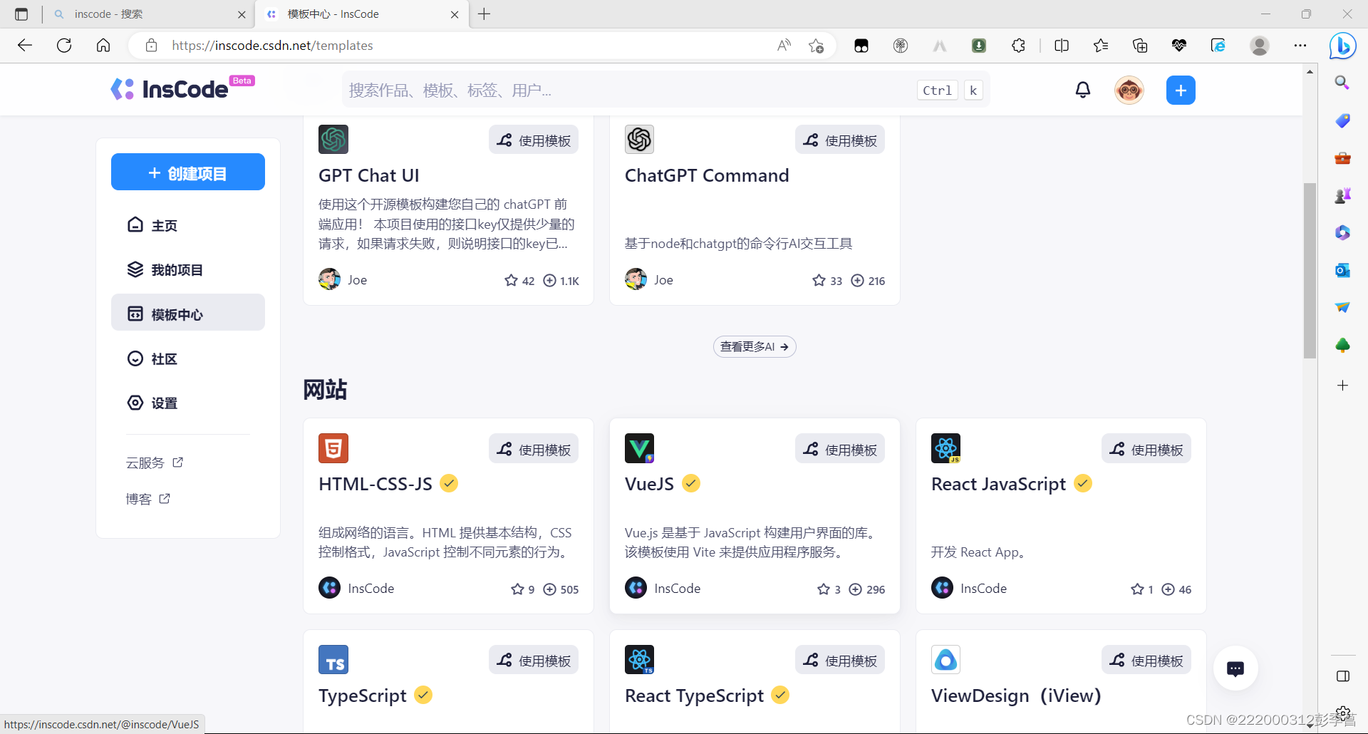
Task: Open 博客 external link
Action: 148,498
